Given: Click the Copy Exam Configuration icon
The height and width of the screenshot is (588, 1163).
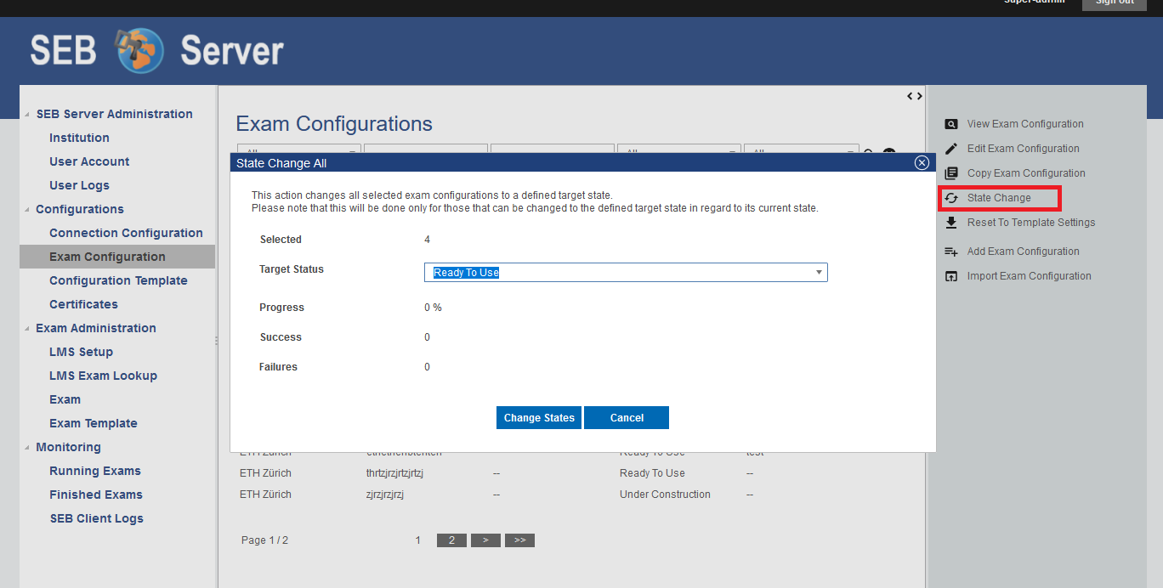Looking at the screenshot, I should tap(951, 173).
